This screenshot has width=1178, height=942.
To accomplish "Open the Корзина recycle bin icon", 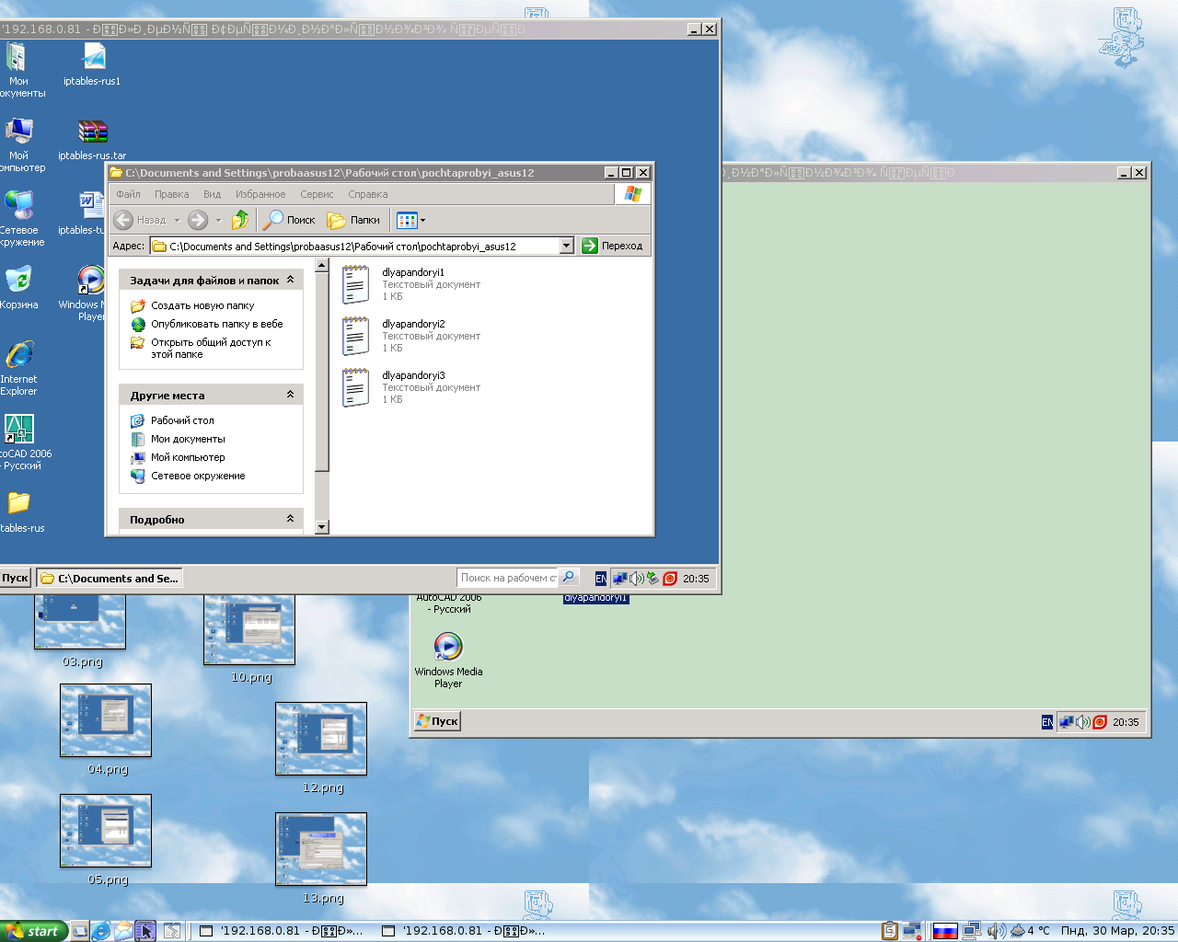I will [x=19, y=281].
